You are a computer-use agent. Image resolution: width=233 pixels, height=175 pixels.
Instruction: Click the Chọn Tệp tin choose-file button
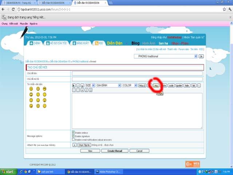[84, 145]
